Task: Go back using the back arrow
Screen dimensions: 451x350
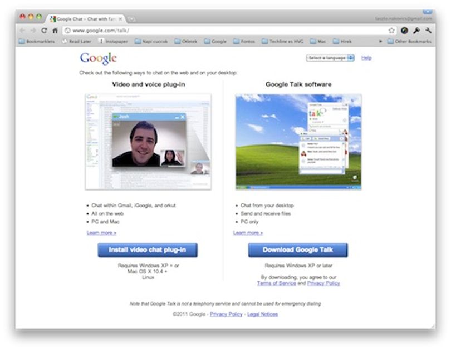Action: click(x=22, y=31)
